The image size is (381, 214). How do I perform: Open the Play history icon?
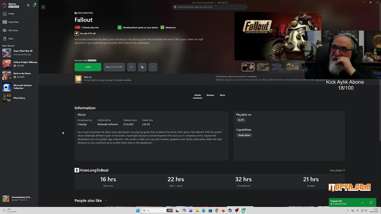pyautogui.click(x=7, y=98)
